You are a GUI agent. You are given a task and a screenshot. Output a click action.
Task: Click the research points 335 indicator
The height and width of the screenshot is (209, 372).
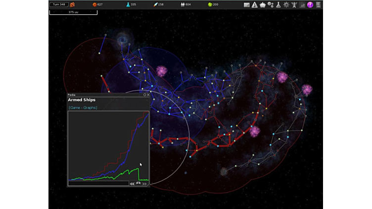pos(131,4)
